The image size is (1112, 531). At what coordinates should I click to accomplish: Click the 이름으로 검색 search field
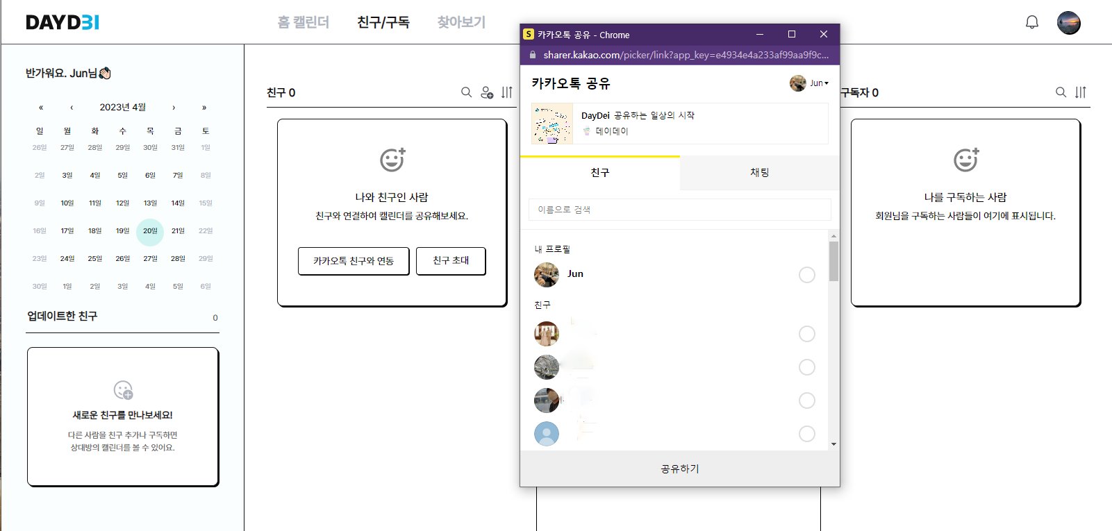680,210
